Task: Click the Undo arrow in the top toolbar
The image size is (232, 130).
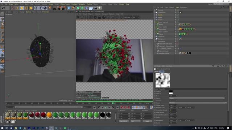Action: [x=3, y=8]
